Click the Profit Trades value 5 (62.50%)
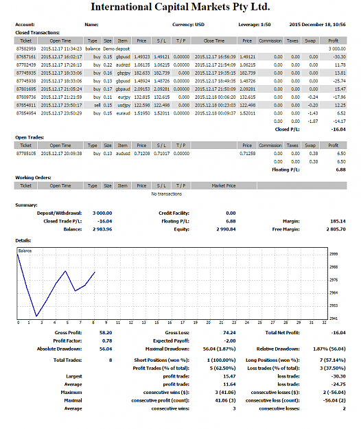 [x=222, y=369]
